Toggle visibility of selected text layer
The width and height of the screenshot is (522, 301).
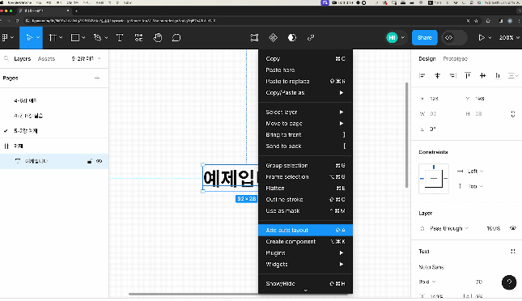click(x=100, y=161)
